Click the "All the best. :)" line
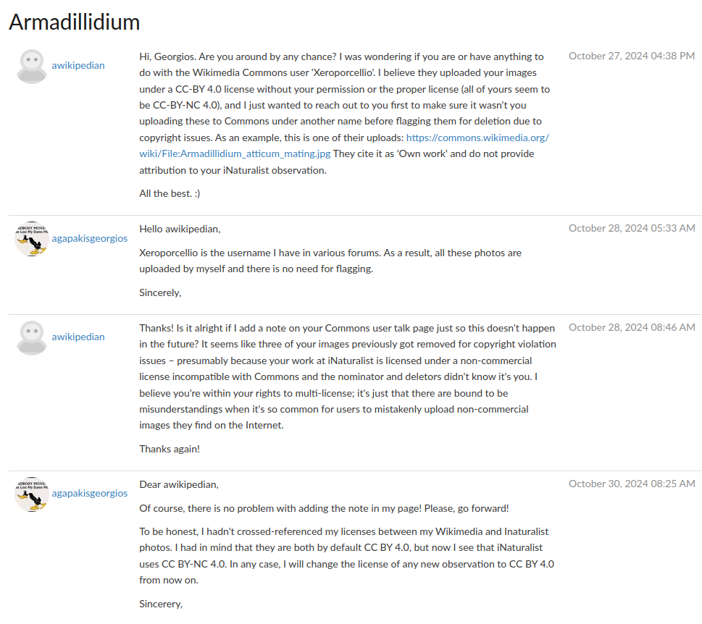 click(x=170, y=194)
